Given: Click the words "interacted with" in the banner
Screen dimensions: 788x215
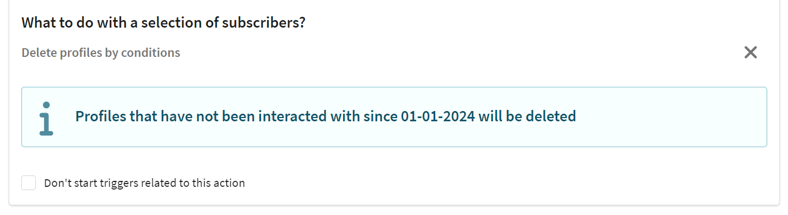Looking at the screenshot, I should click(309, 116).
